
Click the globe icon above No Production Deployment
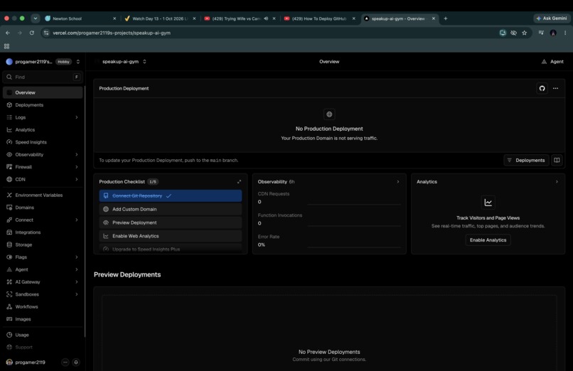coord(329,114)
